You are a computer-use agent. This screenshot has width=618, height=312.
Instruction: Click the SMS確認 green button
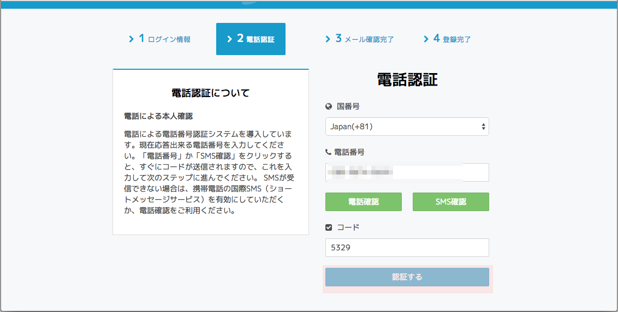451,202
